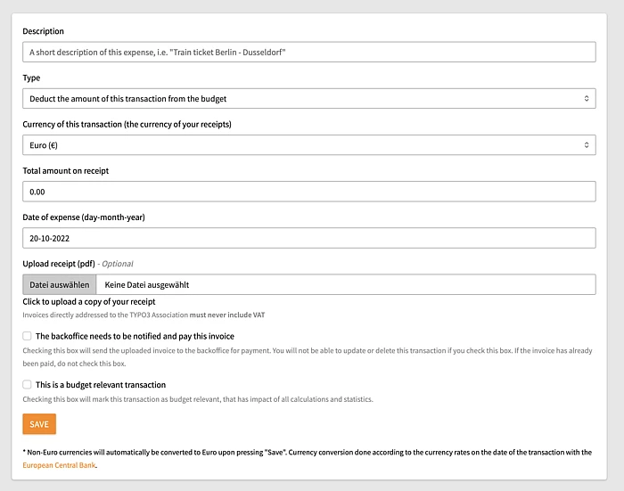The width and height of the screenshot is (624, 491).
Task: Click the "Date of expense" label text
Action: tap(83, 217)
